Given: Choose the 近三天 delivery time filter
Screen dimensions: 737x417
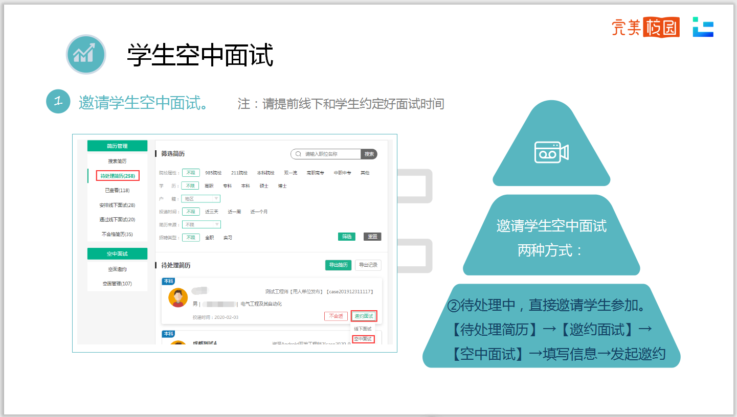Looking at the screenshot, I should pyautogui.click(x=212, y=212).
